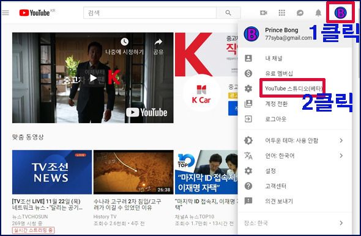Select 설정 menu item

click(295, 171)
